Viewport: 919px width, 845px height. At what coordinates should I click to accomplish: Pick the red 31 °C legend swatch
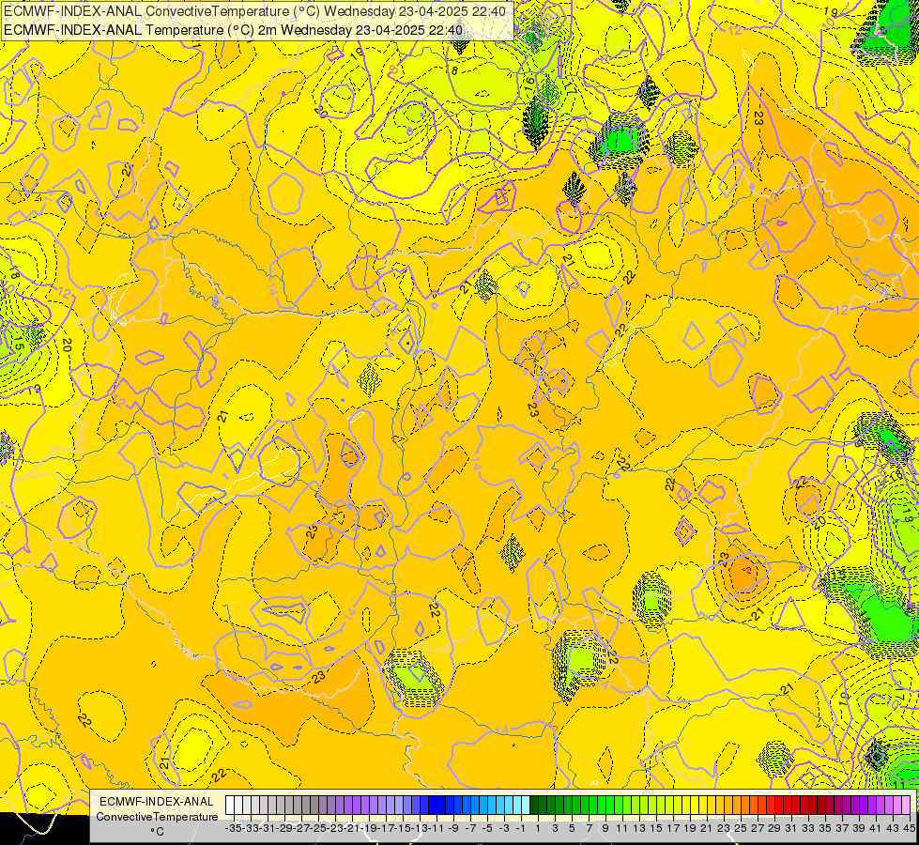pos(788,805)
